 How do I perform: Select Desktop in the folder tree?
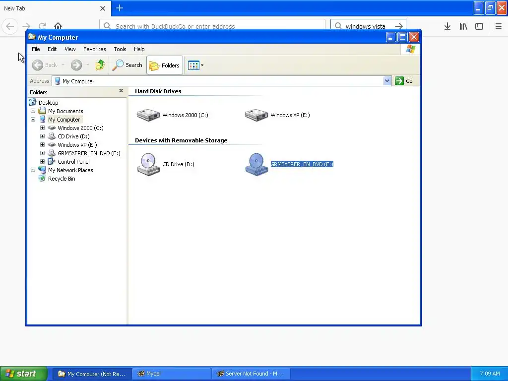coord(48,103)
